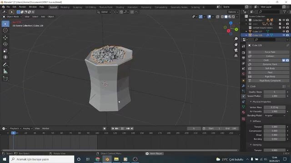Click the Force Field button
Image resolution: width=291 pixels, height=163 pixels.
(x=268, y=52)
